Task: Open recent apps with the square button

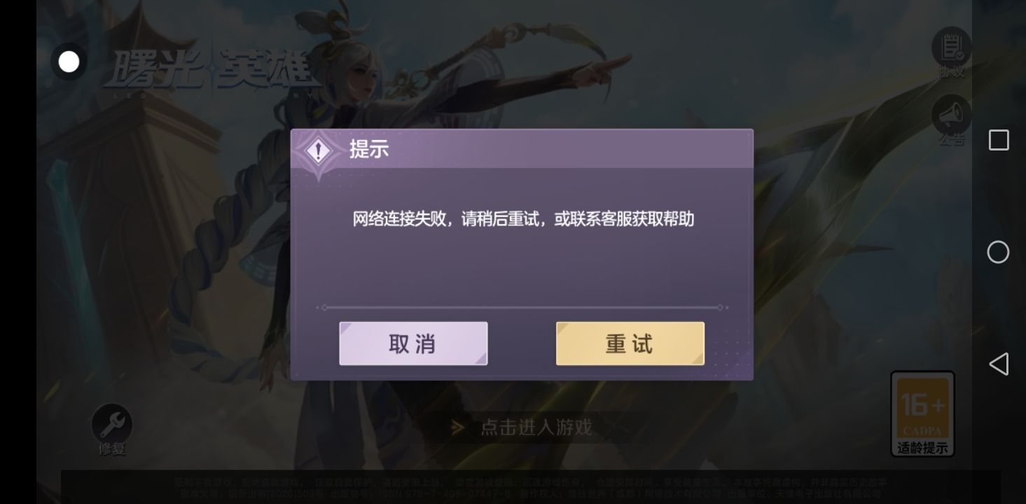Action: tap(999, 140)
